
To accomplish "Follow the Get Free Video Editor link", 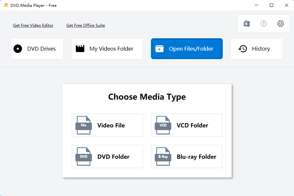I will [x=33, y=25].
